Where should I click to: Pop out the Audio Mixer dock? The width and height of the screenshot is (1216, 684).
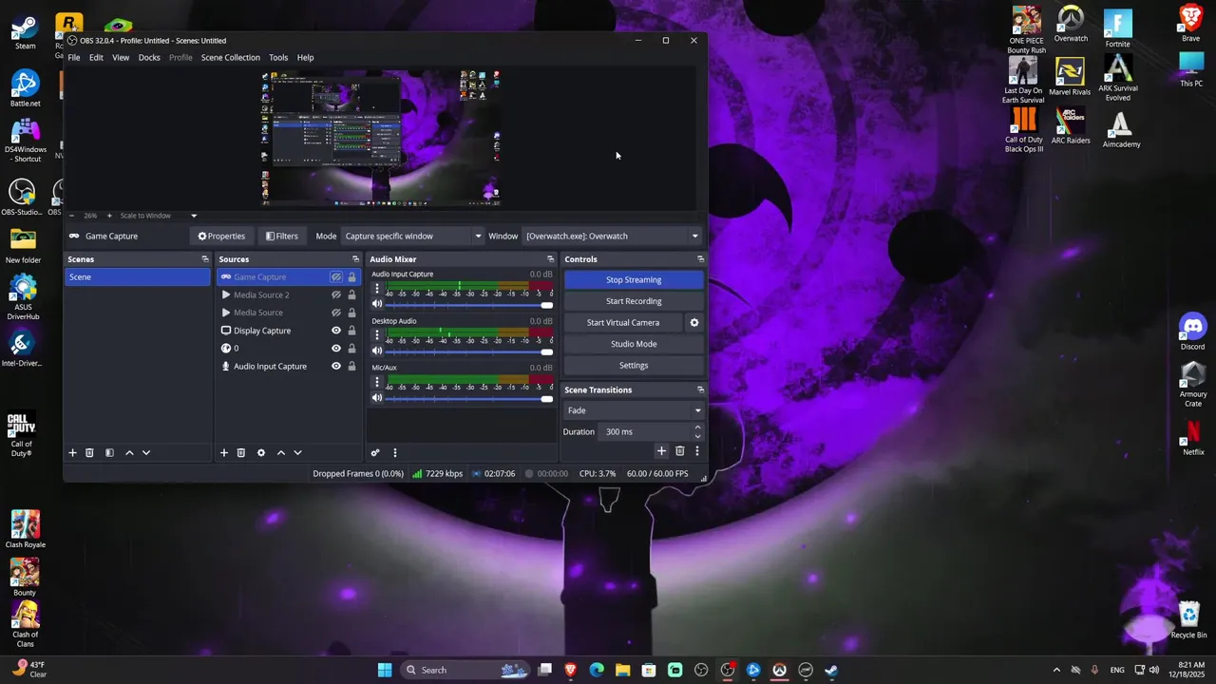pyautogui.click(x=550, y=259)
